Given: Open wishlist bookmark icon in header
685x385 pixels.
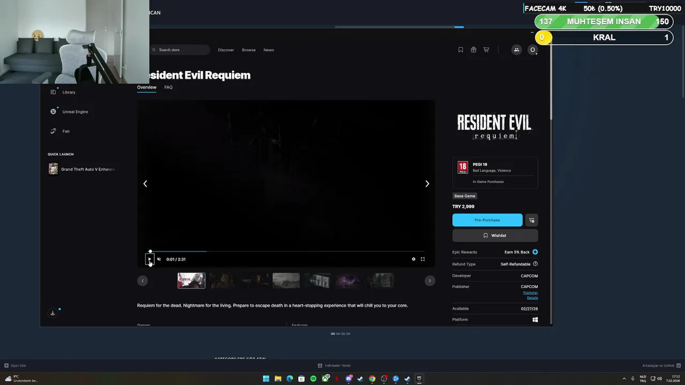Looking at the screenshot, I should (x=461, y=50).
